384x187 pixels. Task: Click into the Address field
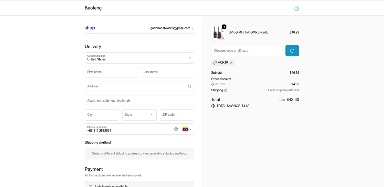pos(139,86)
